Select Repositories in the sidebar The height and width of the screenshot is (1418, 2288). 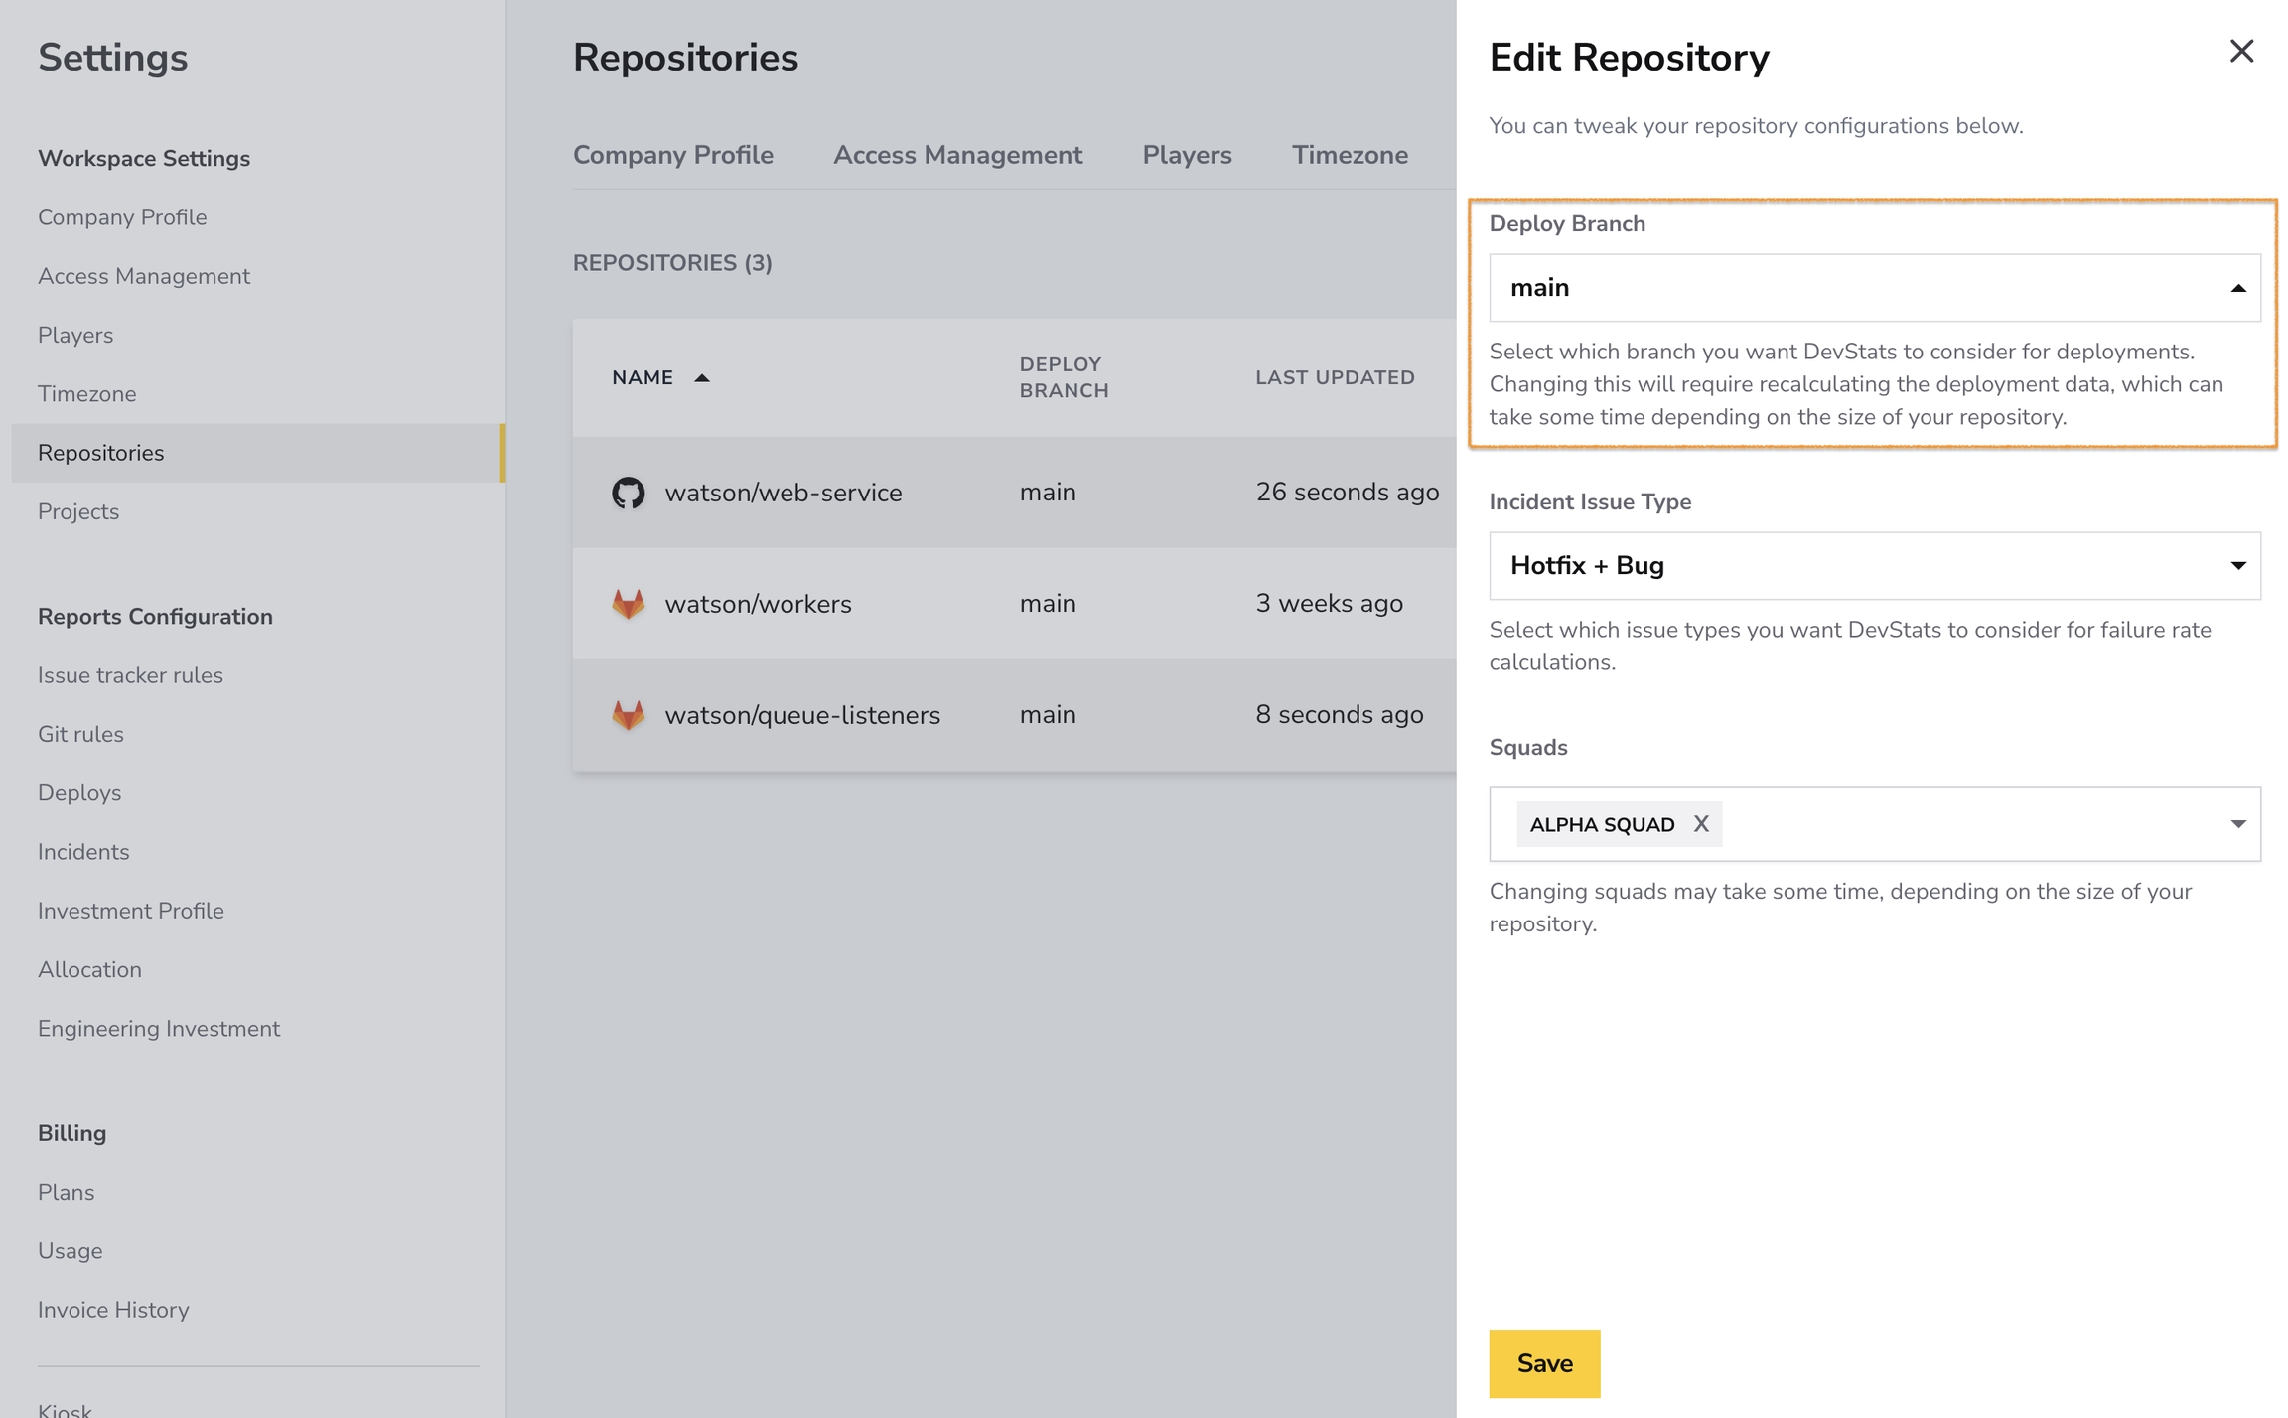258,453
